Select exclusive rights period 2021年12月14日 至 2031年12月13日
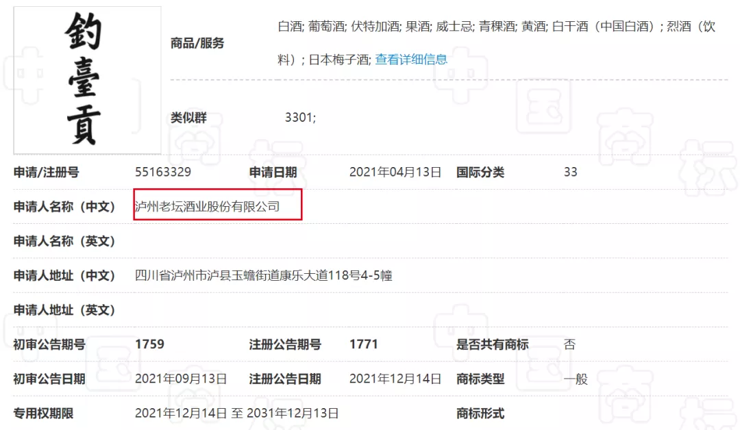Image resolution: width=740 pixels, height=430 pixels. (236, 414)
